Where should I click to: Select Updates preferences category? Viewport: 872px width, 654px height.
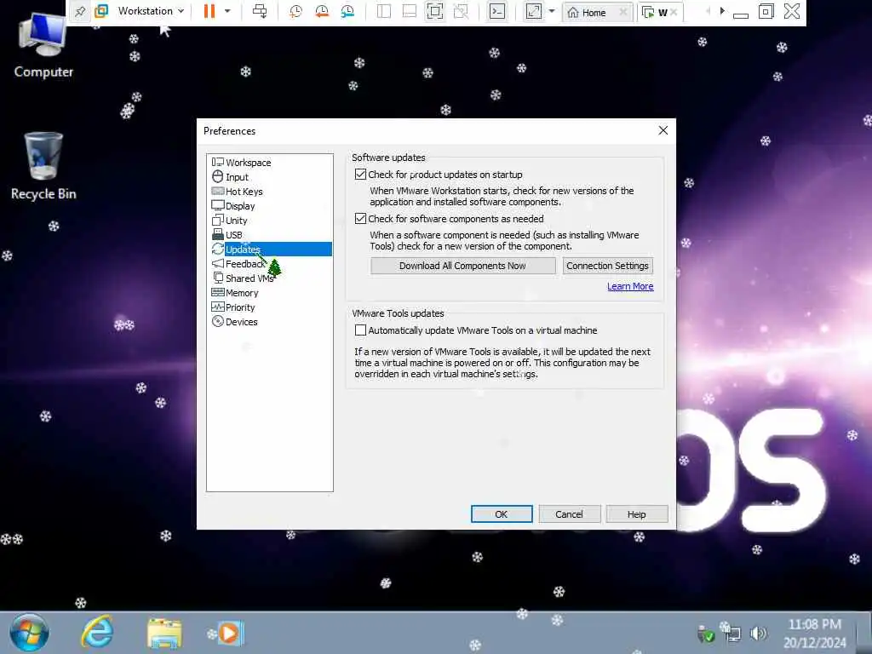pyautogui.click(x=271, y=250)
